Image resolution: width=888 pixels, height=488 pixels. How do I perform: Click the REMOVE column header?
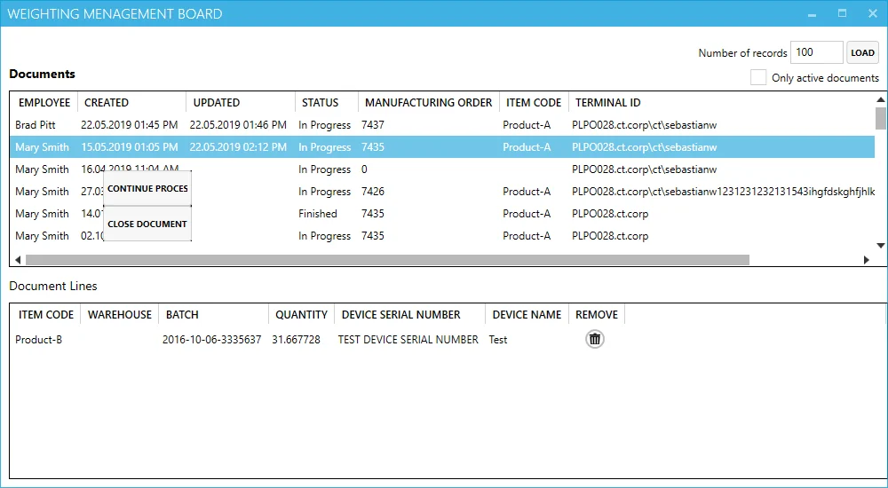click(597, 315)
